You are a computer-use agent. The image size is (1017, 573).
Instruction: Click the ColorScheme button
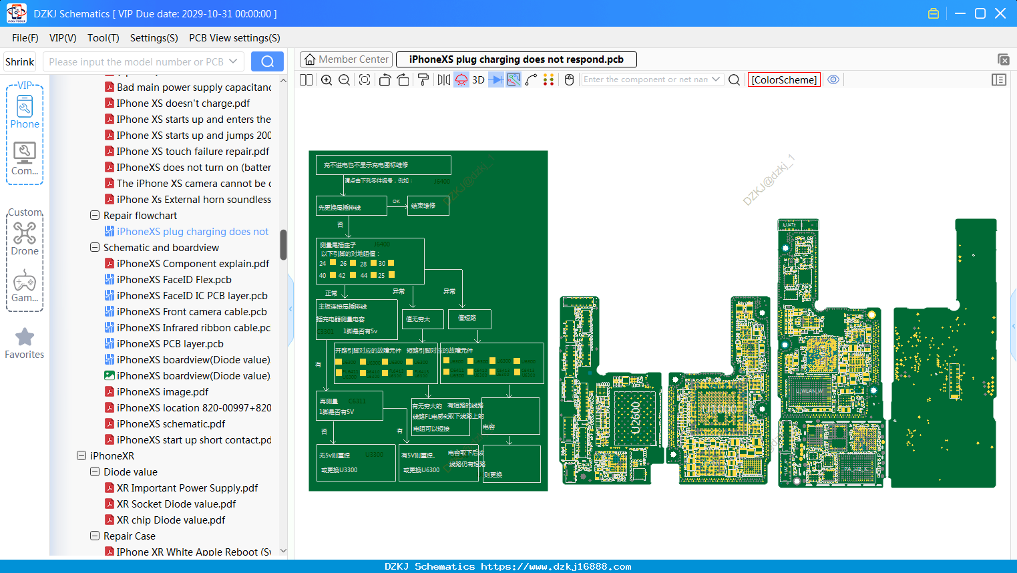[x=784, y=79]
